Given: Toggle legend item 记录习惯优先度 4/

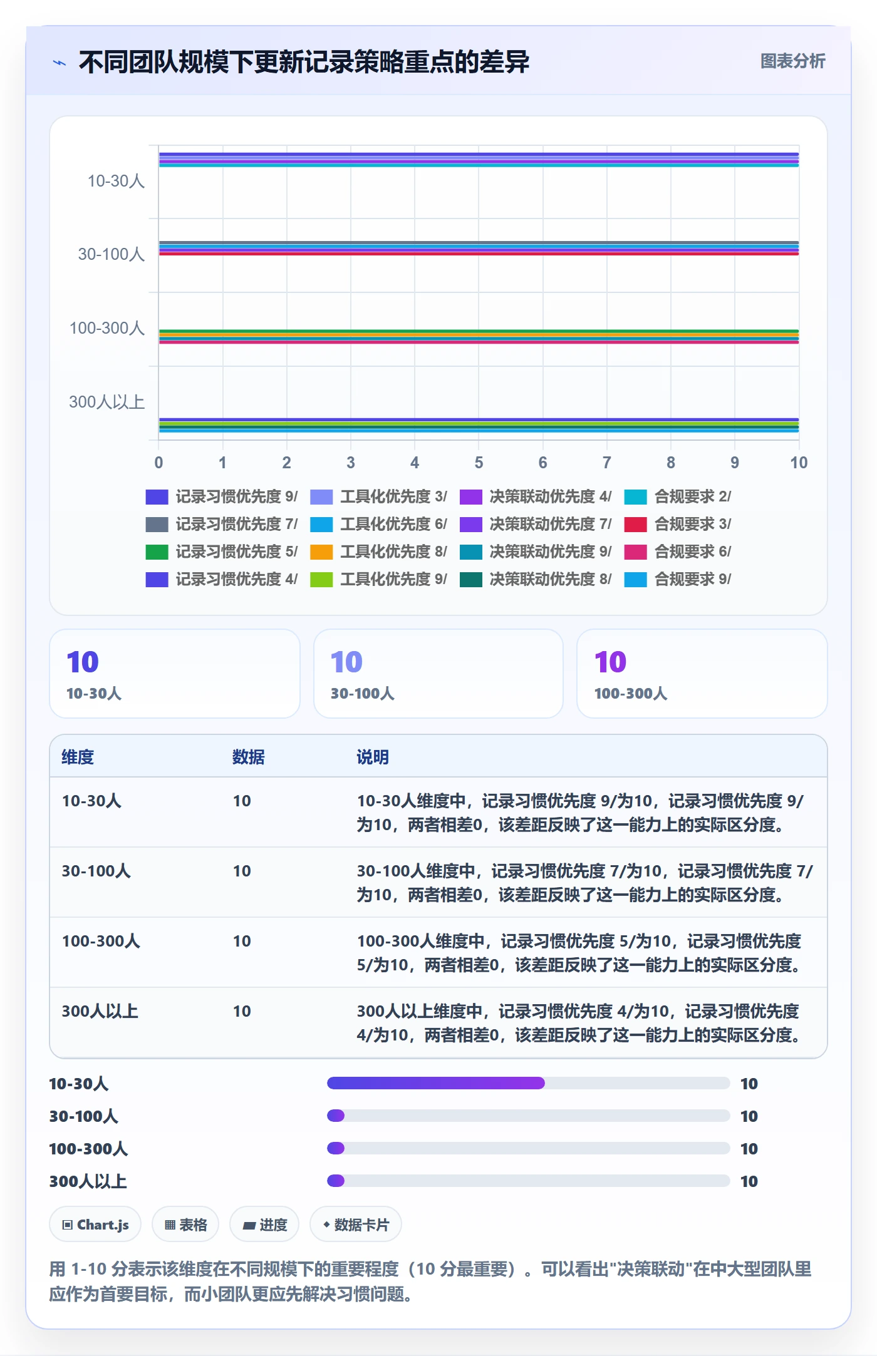Looking at the screenshot, I should coord(222,580).
